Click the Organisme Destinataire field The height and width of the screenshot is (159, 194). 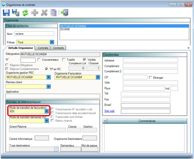(x=90, y=138)
